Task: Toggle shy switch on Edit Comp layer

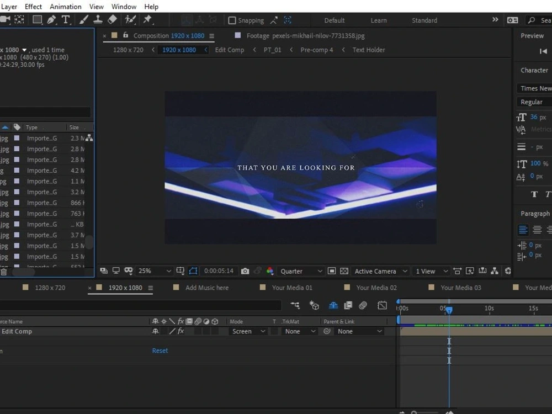Action: click(155, 331)
